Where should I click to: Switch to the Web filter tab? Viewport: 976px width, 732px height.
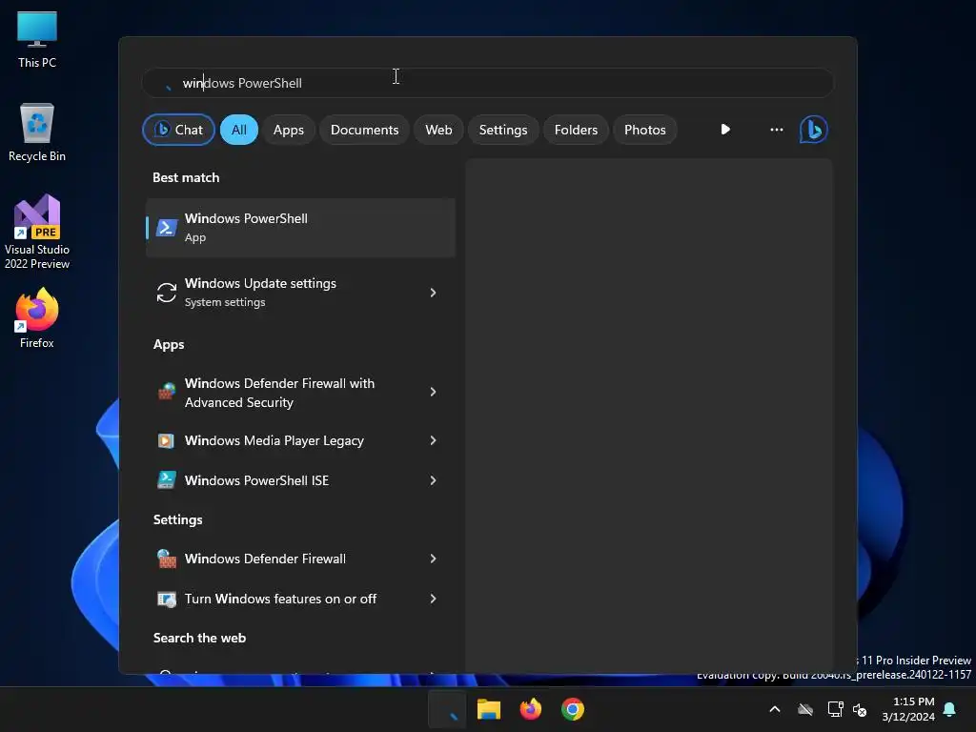(x=438, y=130)
